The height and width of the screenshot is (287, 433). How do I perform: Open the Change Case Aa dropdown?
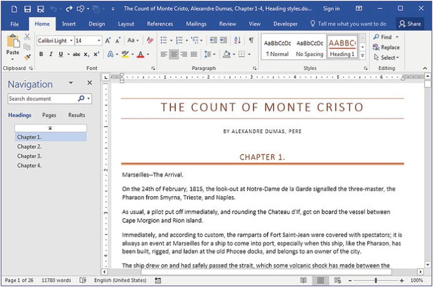click(133, 40)
